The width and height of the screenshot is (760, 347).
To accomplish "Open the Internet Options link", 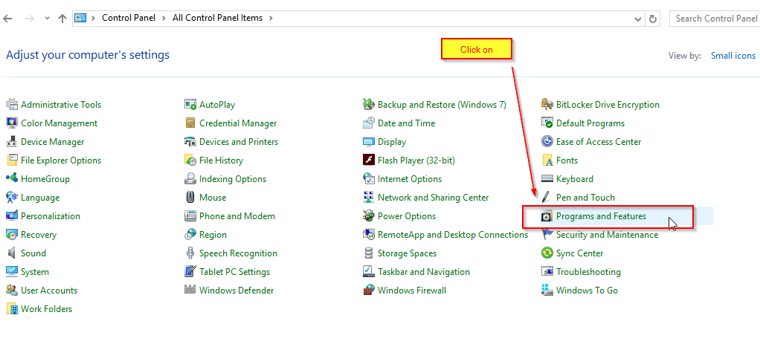I will pos(410,179).
